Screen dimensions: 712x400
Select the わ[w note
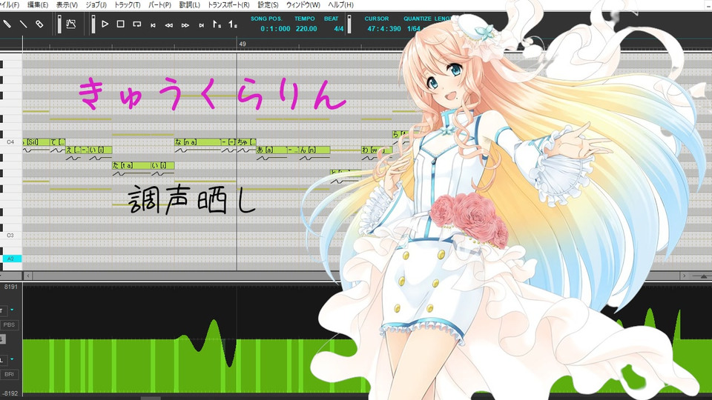(377, 150)
